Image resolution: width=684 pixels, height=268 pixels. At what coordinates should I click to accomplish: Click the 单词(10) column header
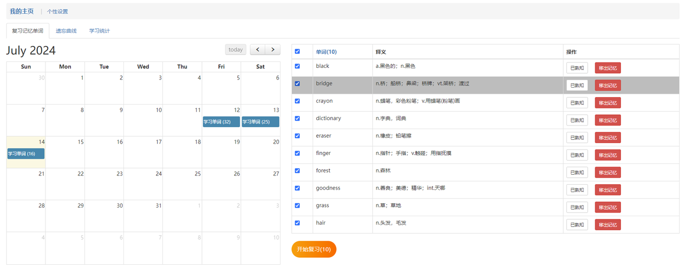(x=326, y=52)
